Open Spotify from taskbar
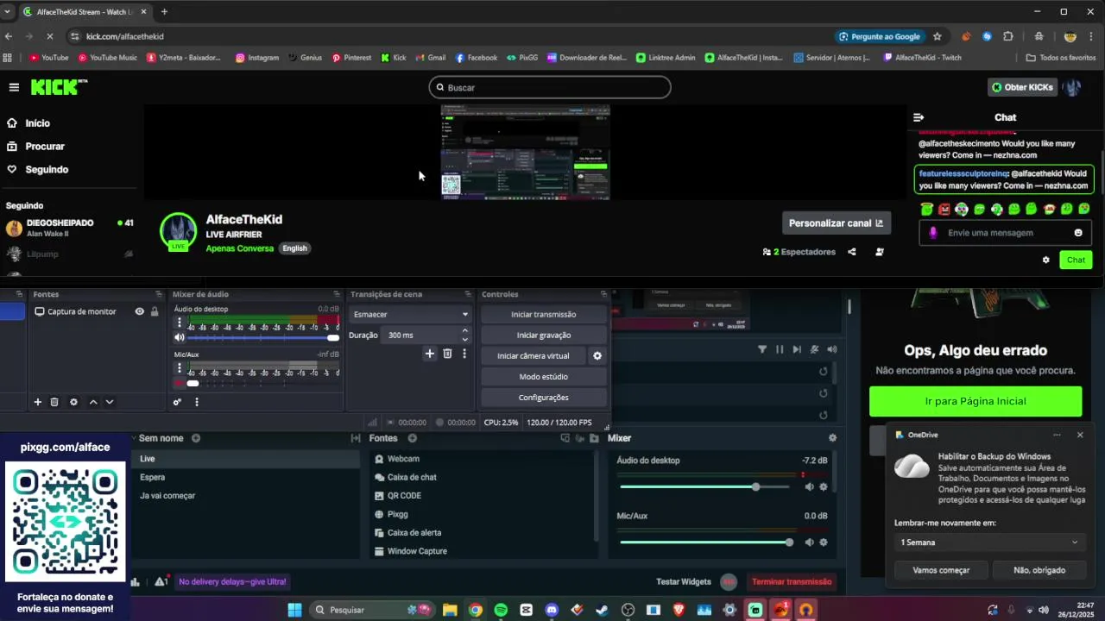 point(501,610)
